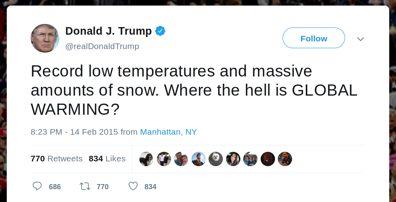The height and width of the screenshot is (202, 396).
Task: Click the retweet arrows icon
Action: tap(85, 186)
